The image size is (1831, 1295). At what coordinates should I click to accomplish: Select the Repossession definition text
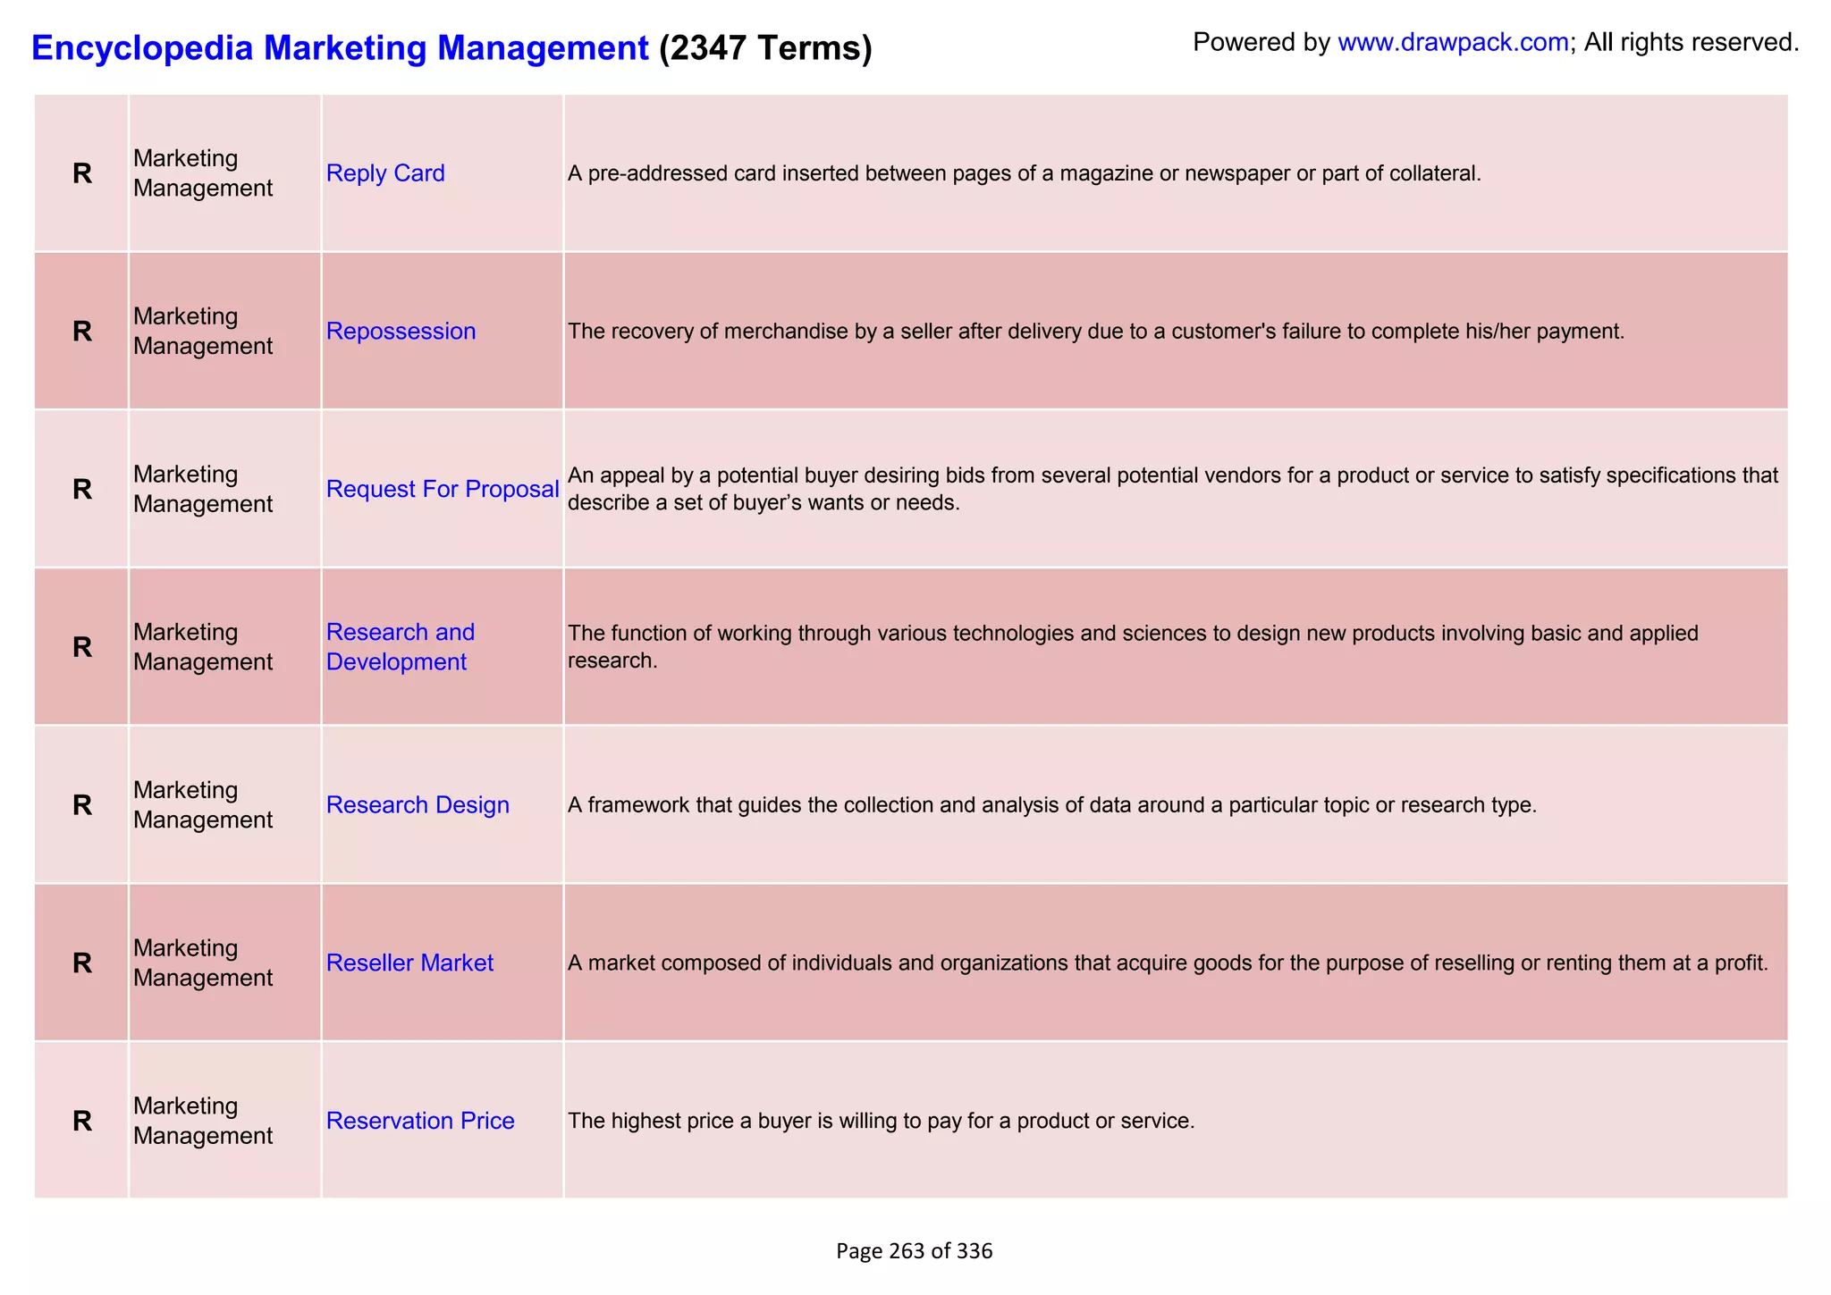tap(1096, 332)
